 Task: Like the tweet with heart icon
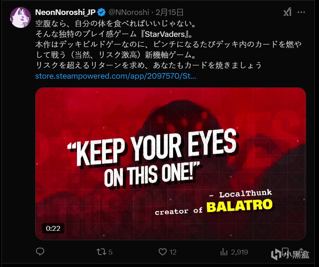[163, 252]
